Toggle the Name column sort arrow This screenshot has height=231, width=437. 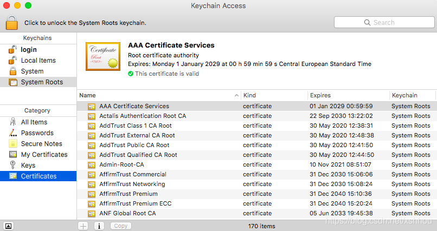236,95
